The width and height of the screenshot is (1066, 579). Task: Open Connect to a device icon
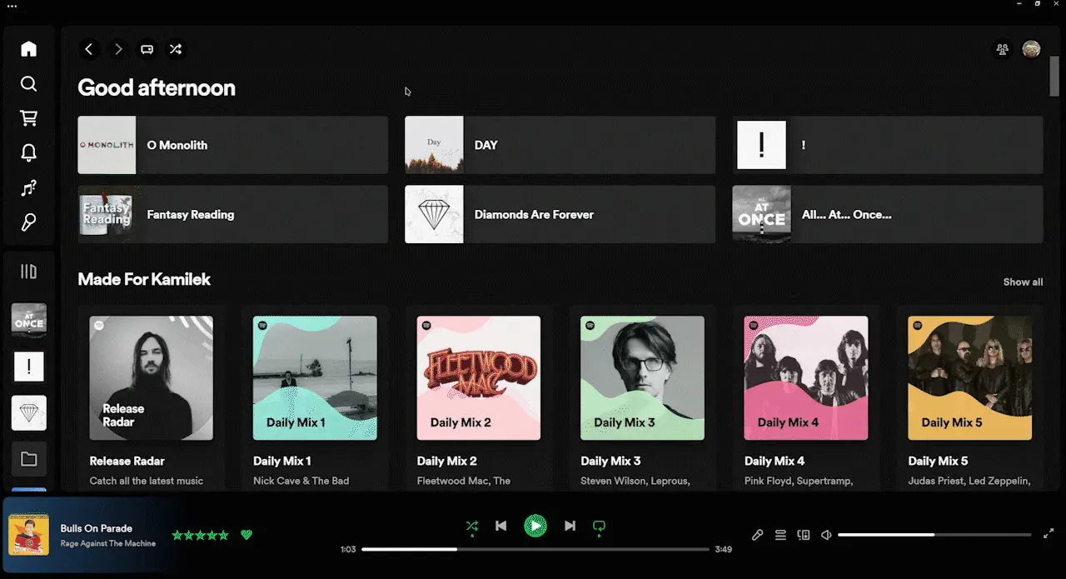click(804, 535)
